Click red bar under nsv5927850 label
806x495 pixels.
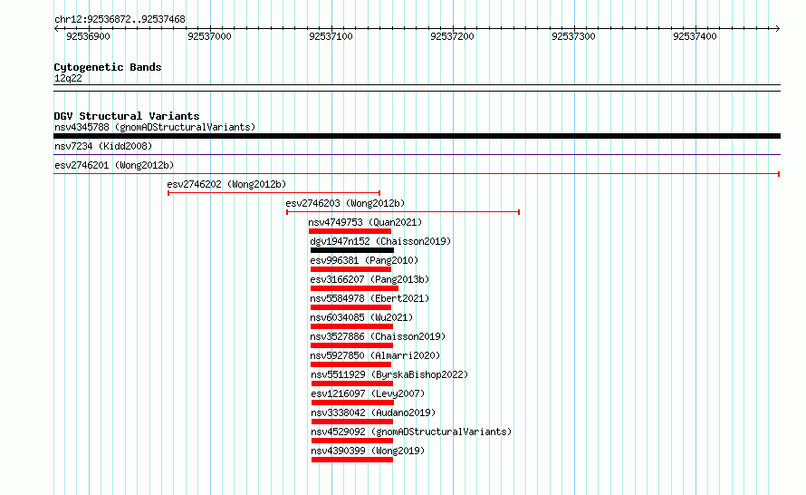click(351, 364)
